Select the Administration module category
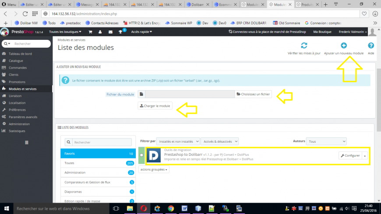The height and width of the screenshot is (214, 381). coord(98,172)
